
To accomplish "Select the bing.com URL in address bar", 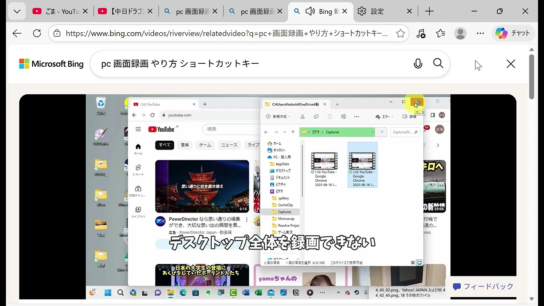I will (227, 33).
